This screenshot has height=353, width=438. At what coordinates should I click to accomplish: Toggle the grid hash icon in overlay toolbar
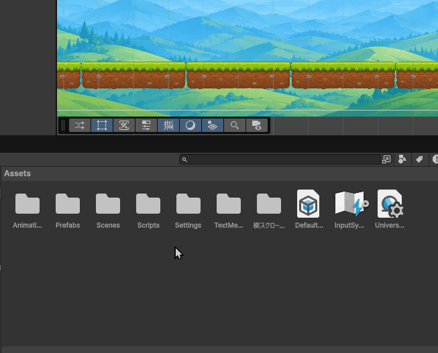(168, 125)
